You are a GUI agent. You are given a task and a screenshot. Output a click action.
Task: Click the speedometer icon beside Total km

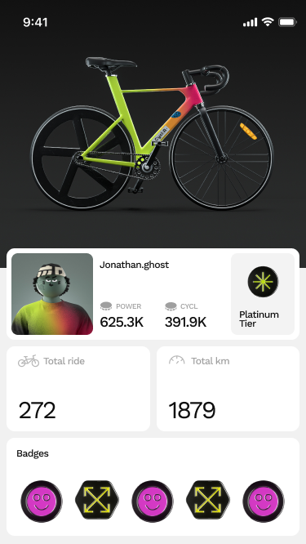pyautogui.click(x=177, y=360)
